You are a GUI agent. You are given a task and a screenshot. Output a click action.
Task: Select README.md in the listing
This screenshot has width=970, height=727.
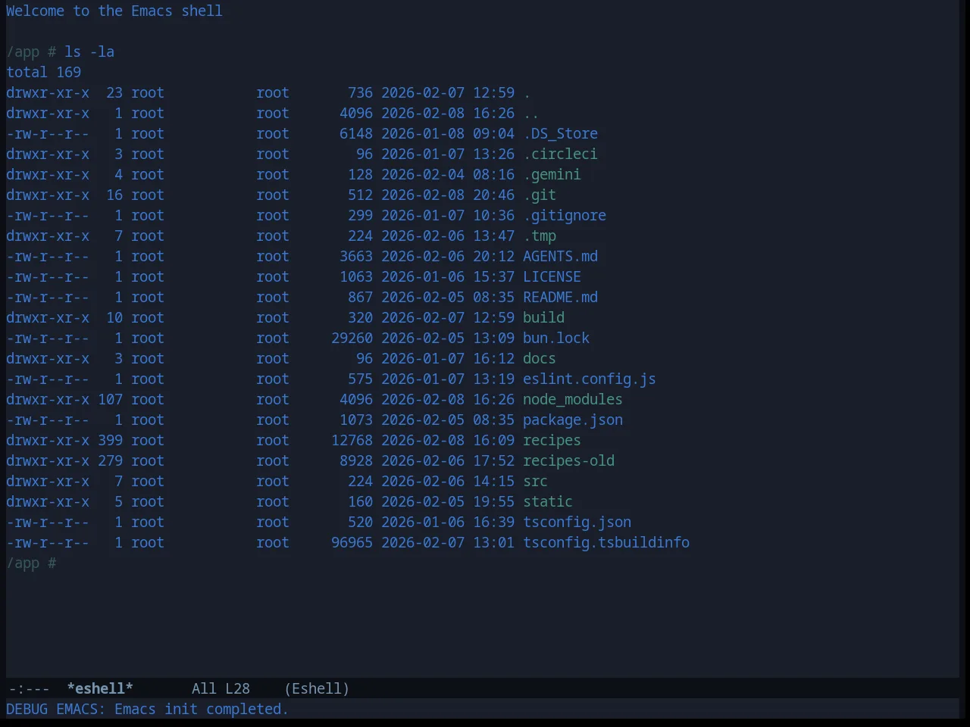(560, 297)
